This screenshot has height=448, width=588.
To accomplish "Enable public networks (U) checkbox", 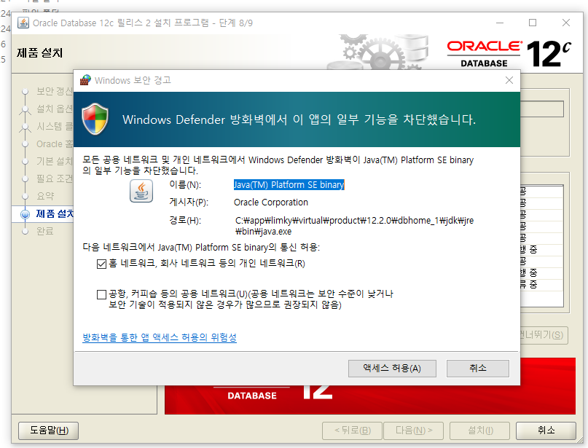I will [101, 294].
